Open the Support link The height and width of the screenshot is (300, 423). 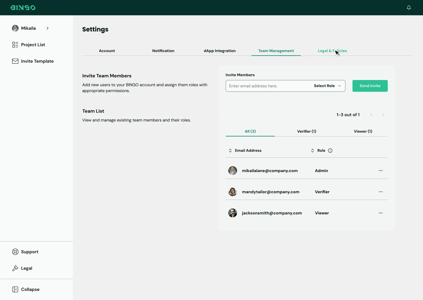click(30, 252)
